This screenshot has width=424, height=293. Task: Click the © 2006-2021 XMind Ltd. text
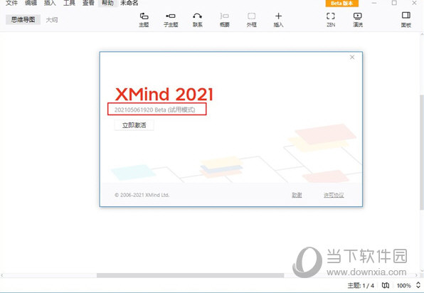(142, 195)
